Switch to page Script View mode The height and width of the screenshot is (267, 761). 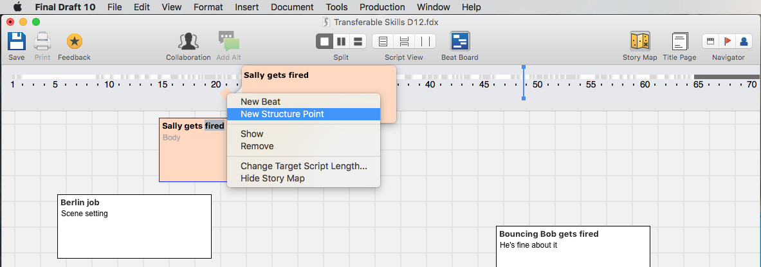pos(404,42)
